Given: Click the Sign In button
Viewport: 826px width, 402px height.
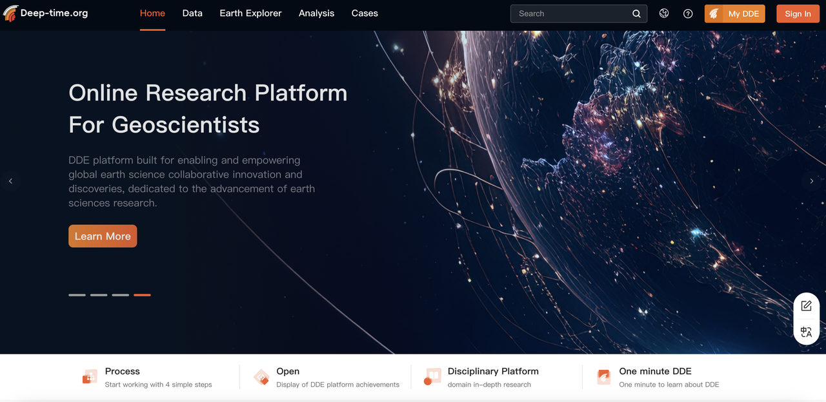Looking at the screenshot, I should click(798, 14).
